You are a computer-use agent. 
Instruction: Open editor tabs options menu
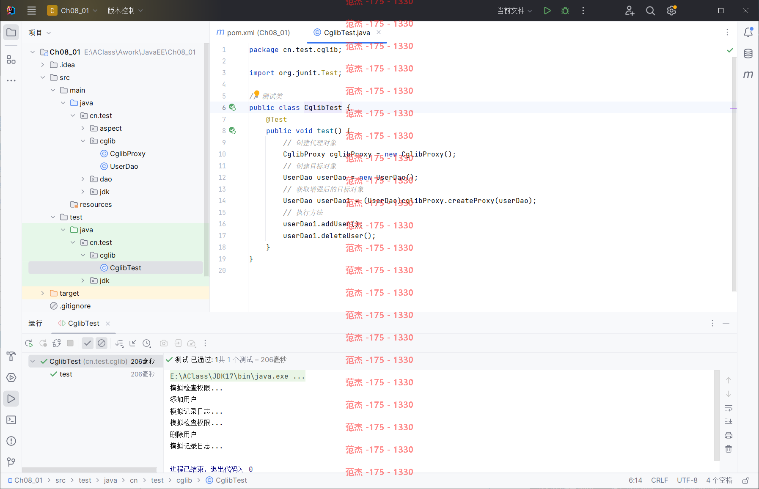point(727,32)
